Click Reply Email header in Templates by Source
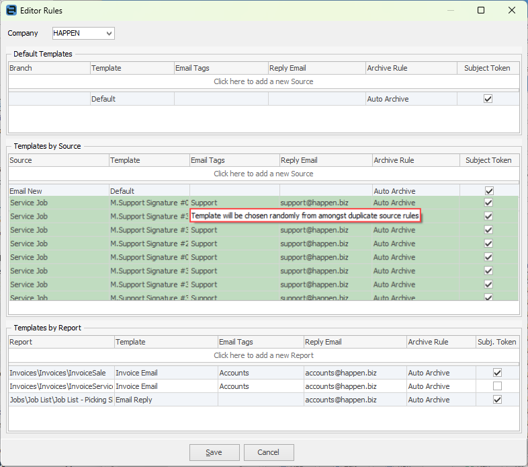The image size is (528, 467). (x=326, y=160)
